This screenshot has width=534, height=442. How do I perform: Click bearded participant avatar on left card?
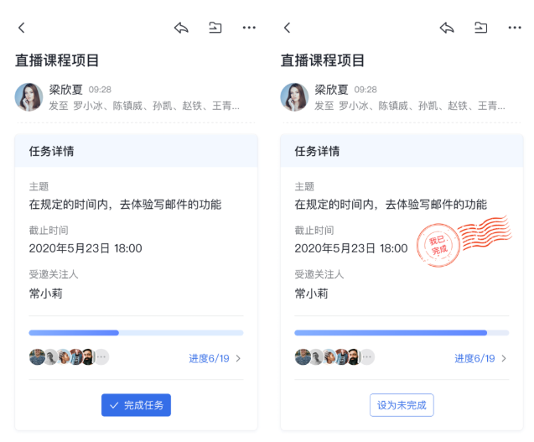(89, 357)
